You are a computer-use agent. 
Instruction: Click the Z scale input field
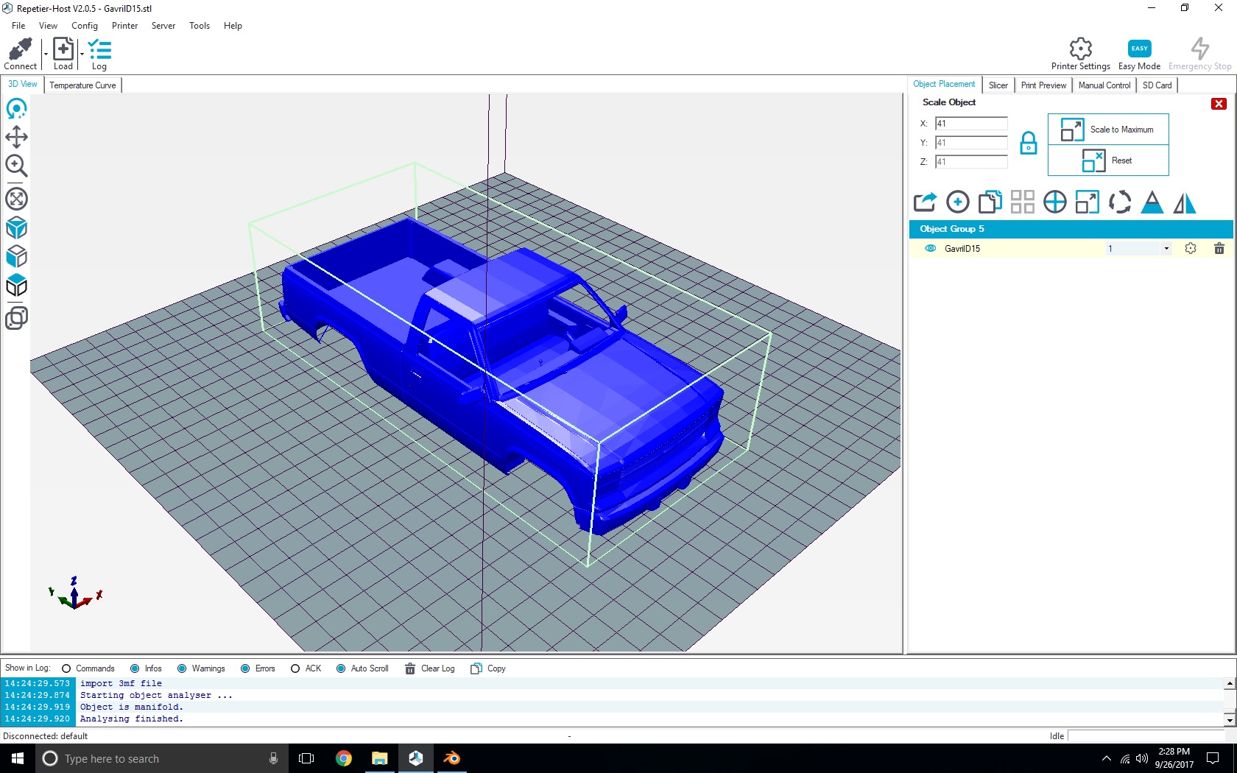(x=971, y=161)
